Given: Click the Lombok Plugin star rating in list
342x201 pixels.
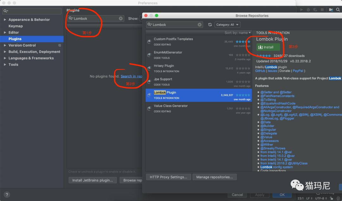Looking at the screenshot, I should click(x=243, y=95).
